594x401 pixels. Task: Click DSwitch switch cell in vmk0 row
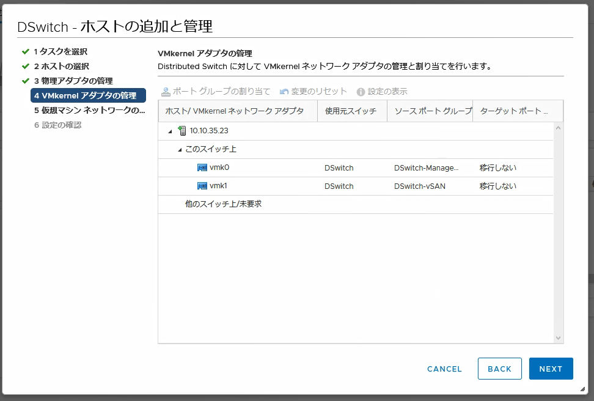[x=339, y=168]
